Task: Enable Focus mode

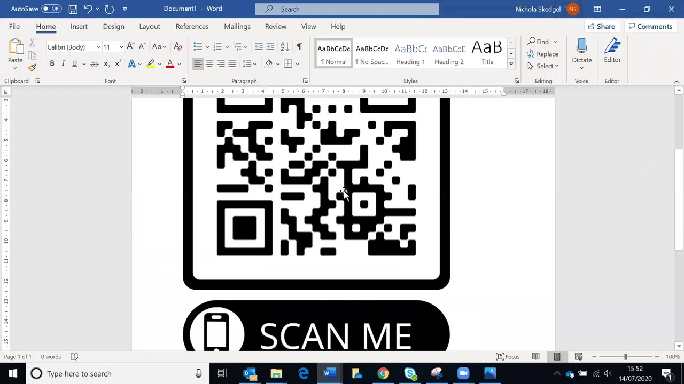Action: tap(508, 357)
